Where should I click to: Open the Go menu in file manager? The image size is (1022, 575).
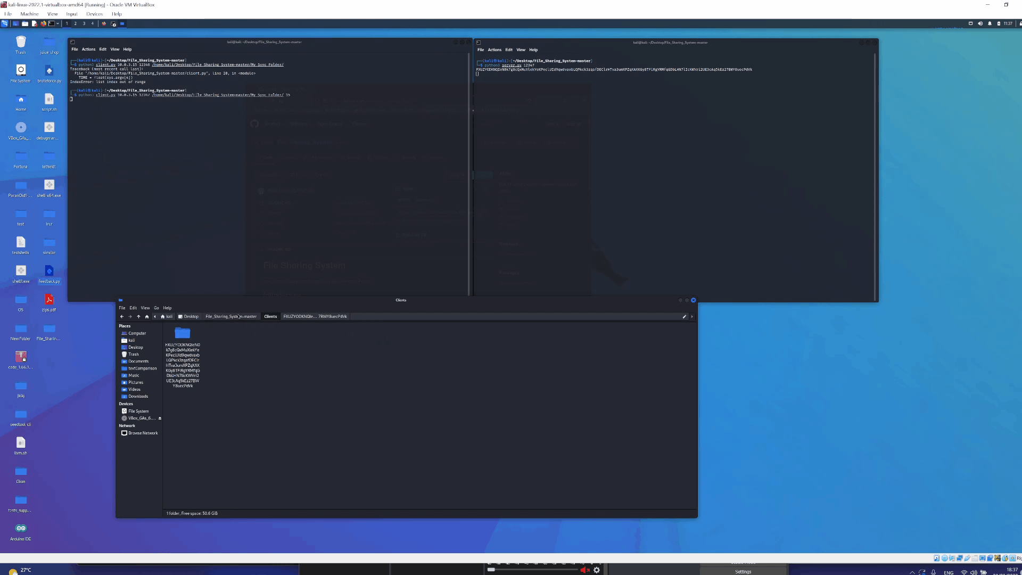tap(156, 308)
